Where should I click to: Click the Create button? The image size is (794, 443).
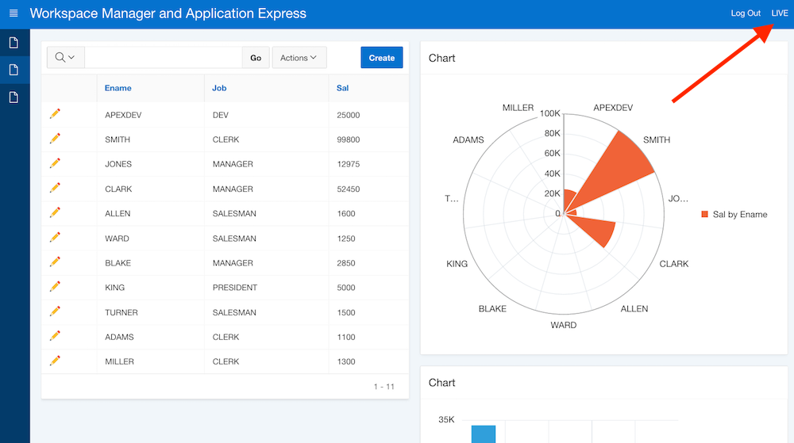pyautogui.click(x=381, y=58)
